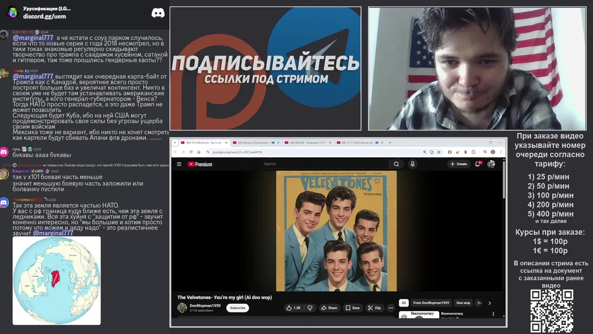Screen dimensions: 593x334
Task: Open options for Boomerocracy suggested video
Action: click(493, 314)
